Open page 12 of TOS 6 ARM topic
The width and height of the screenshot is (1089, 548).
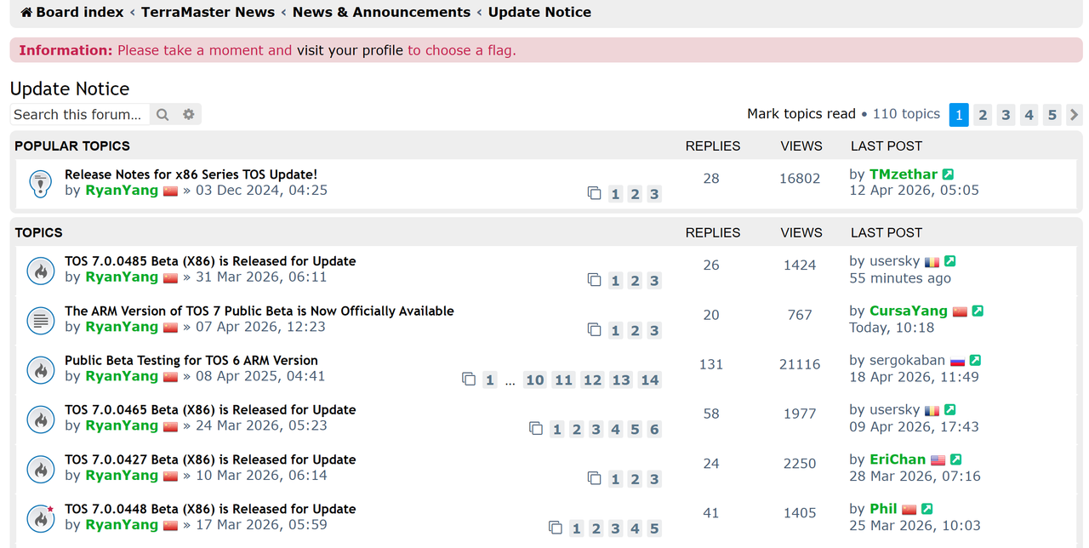592,380
